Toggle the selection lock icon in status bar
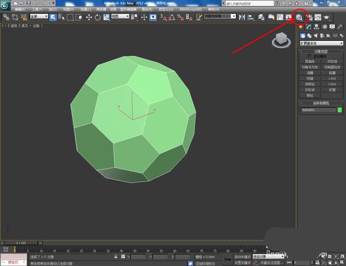Image resolution: width=346 pixels, height=266 pixels. click(x=116, y=257)
